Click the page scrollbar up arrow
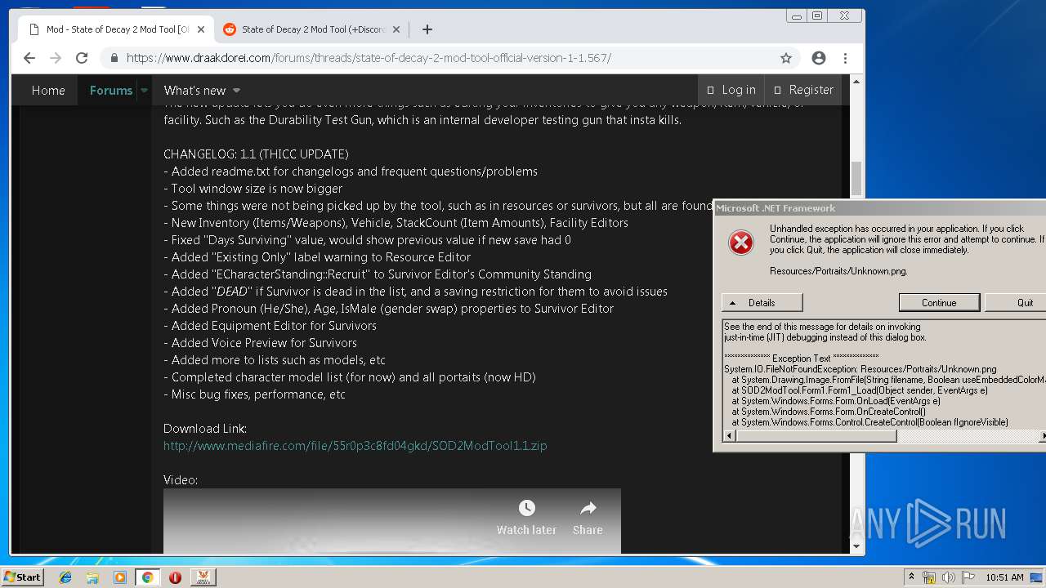 coord(856,82)
